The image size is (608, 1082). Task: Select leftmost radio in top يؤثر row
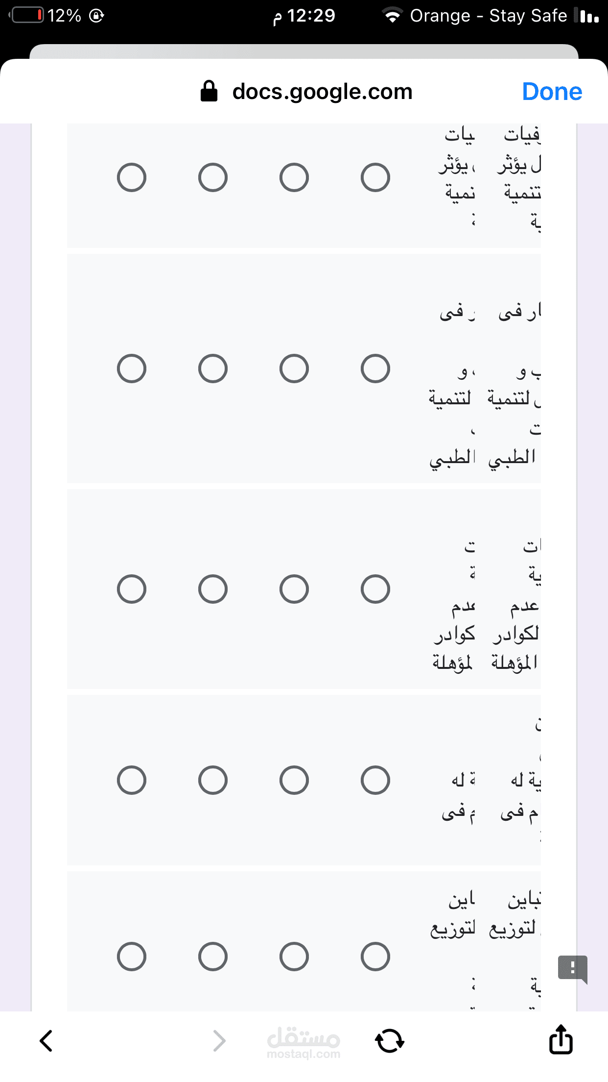click(132, 177)
